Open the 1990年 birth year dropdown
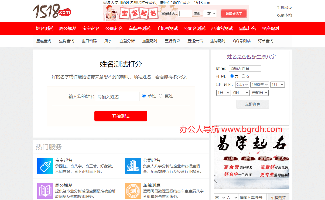325x200 pixels. 260,85
